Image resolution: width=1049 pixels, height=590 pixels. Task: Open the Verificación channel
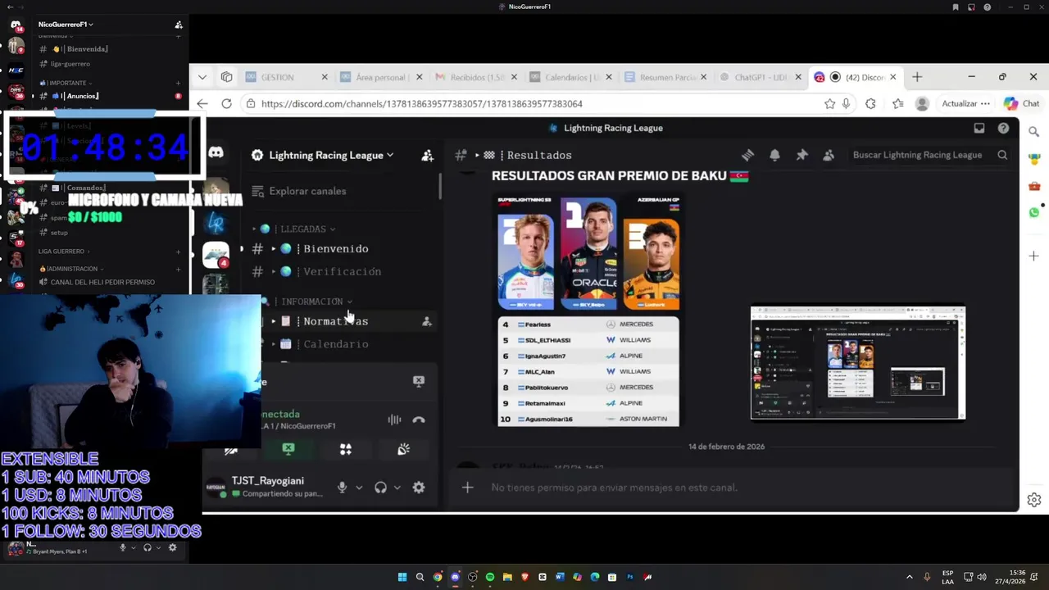342,271
